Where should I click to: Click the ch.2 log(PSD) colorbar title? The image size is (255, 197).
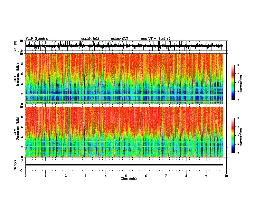pos(241,137)
